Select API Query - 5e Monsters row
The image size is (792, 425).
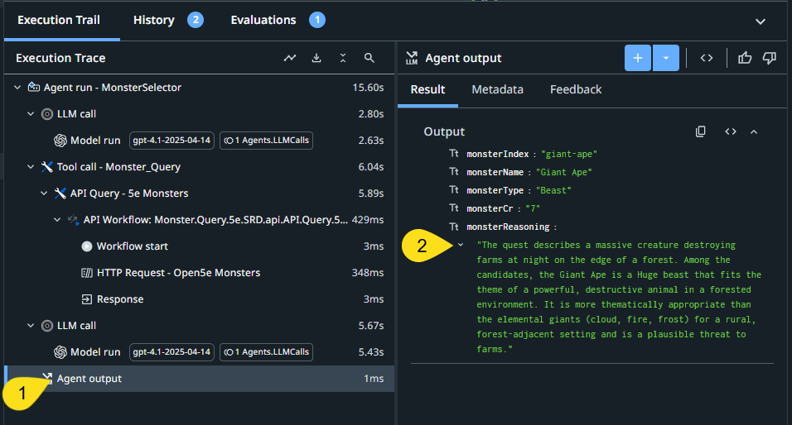tap(199, 193)
